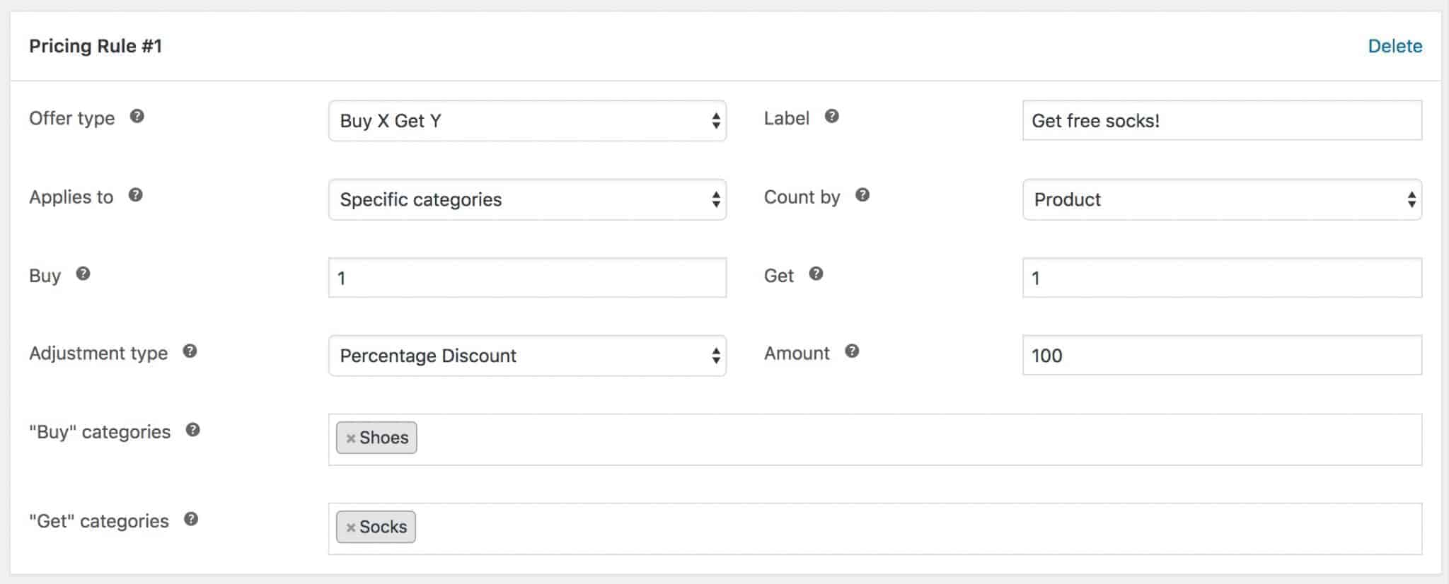Click the Buy field help icon

point(83,274)
